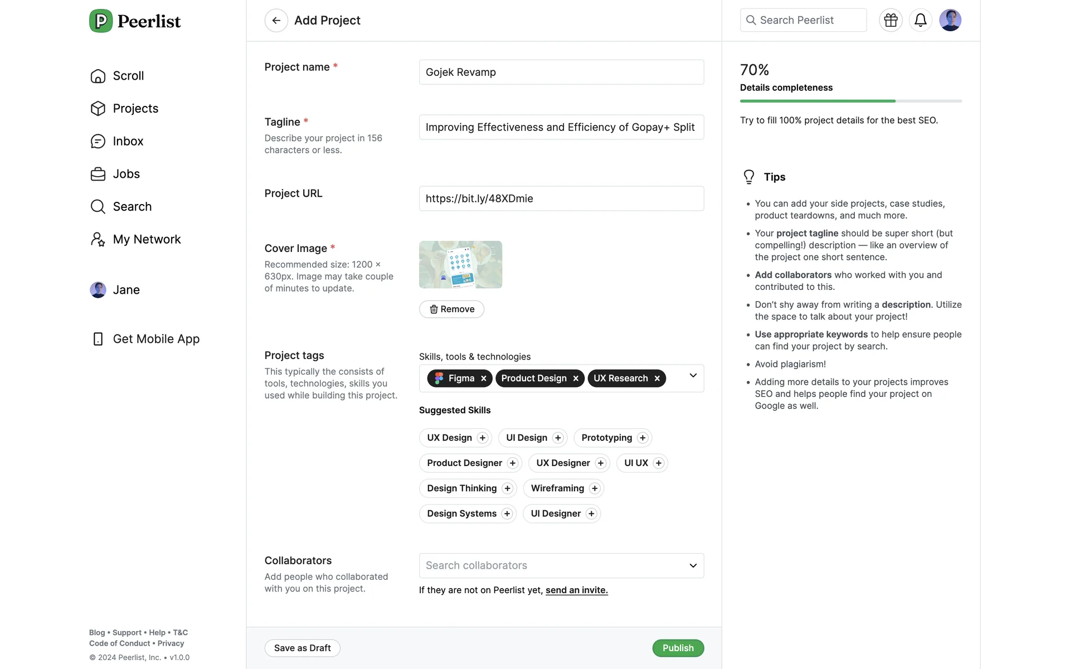Open Inbox from the sidebar
The image size is (1070, 669).
coord(128,141)
